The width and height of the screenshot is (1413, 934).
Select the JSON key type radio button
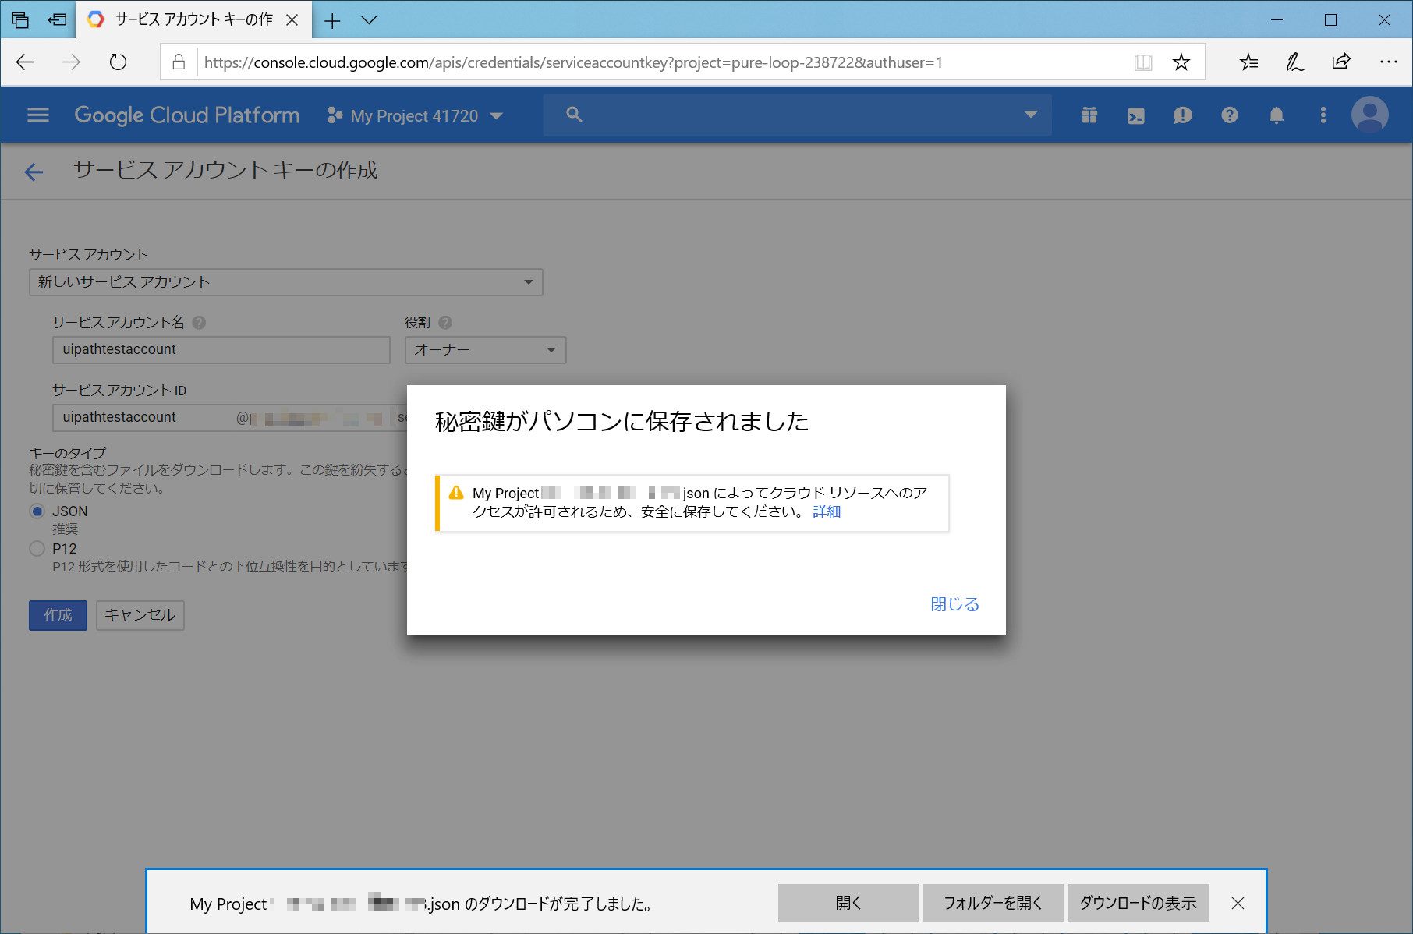pos(37,511)
